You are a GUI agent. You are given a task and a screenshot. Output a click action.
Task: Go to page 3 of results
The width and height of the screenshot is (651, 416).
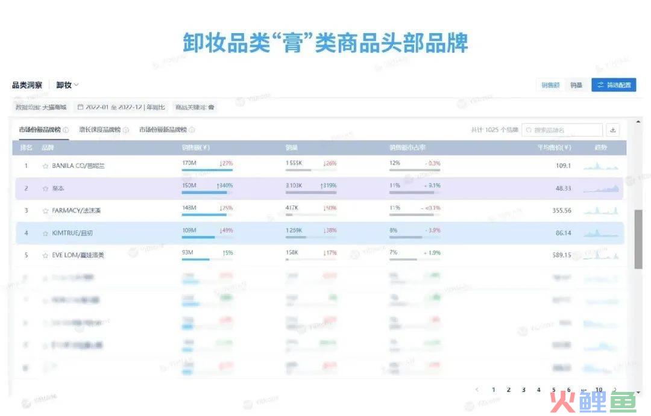(524, 390)
